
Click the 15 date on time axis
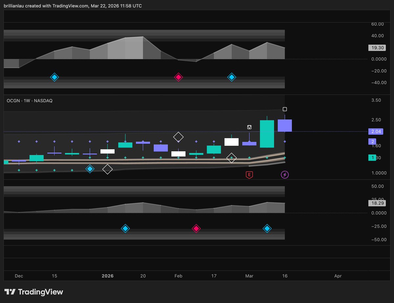[55, 276]
